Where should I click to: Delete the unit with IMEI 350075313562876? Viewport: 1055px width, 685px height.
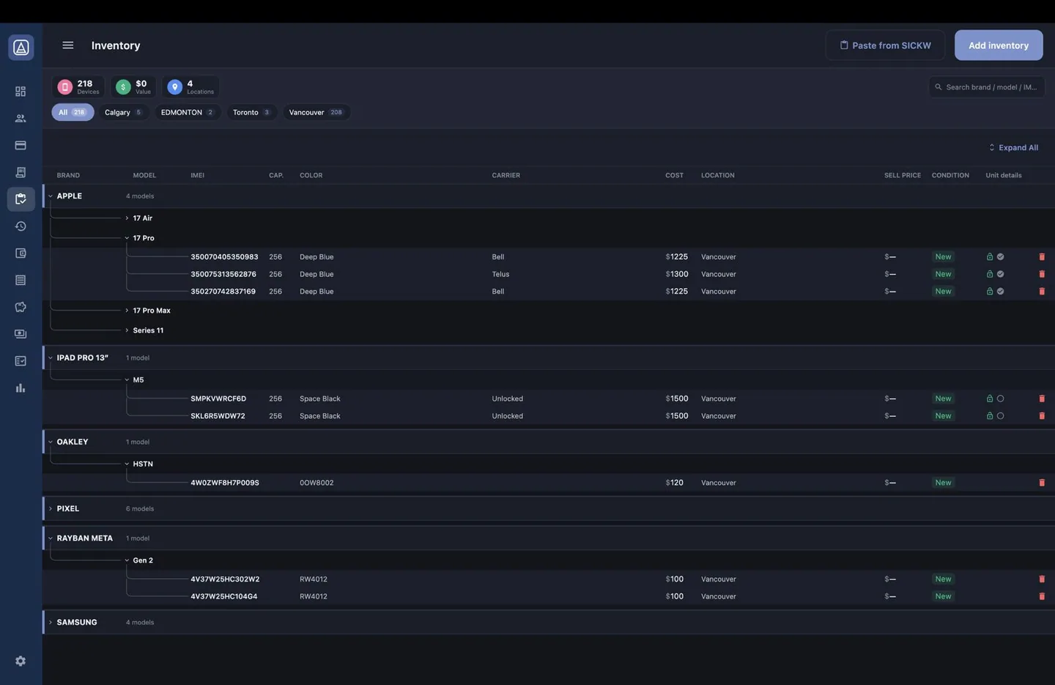[x=1042, y=274]
